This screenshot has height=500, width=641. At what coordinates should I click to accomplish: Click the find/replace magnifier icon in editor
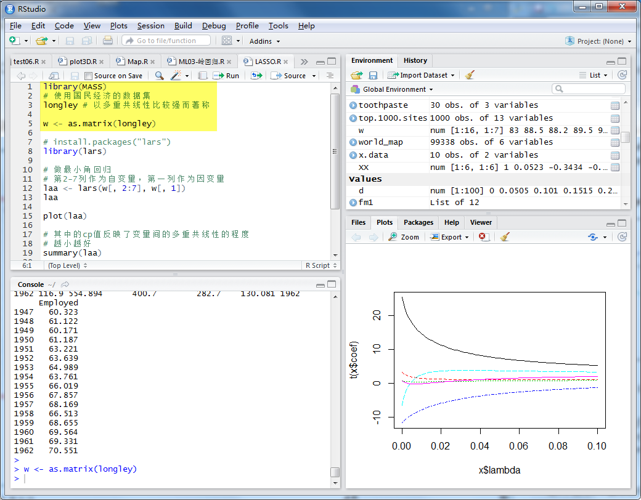pyautogui.click(x=159, y=76)
